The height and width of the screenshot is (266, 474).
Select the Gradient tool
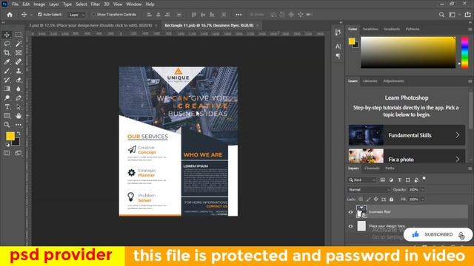7,89
